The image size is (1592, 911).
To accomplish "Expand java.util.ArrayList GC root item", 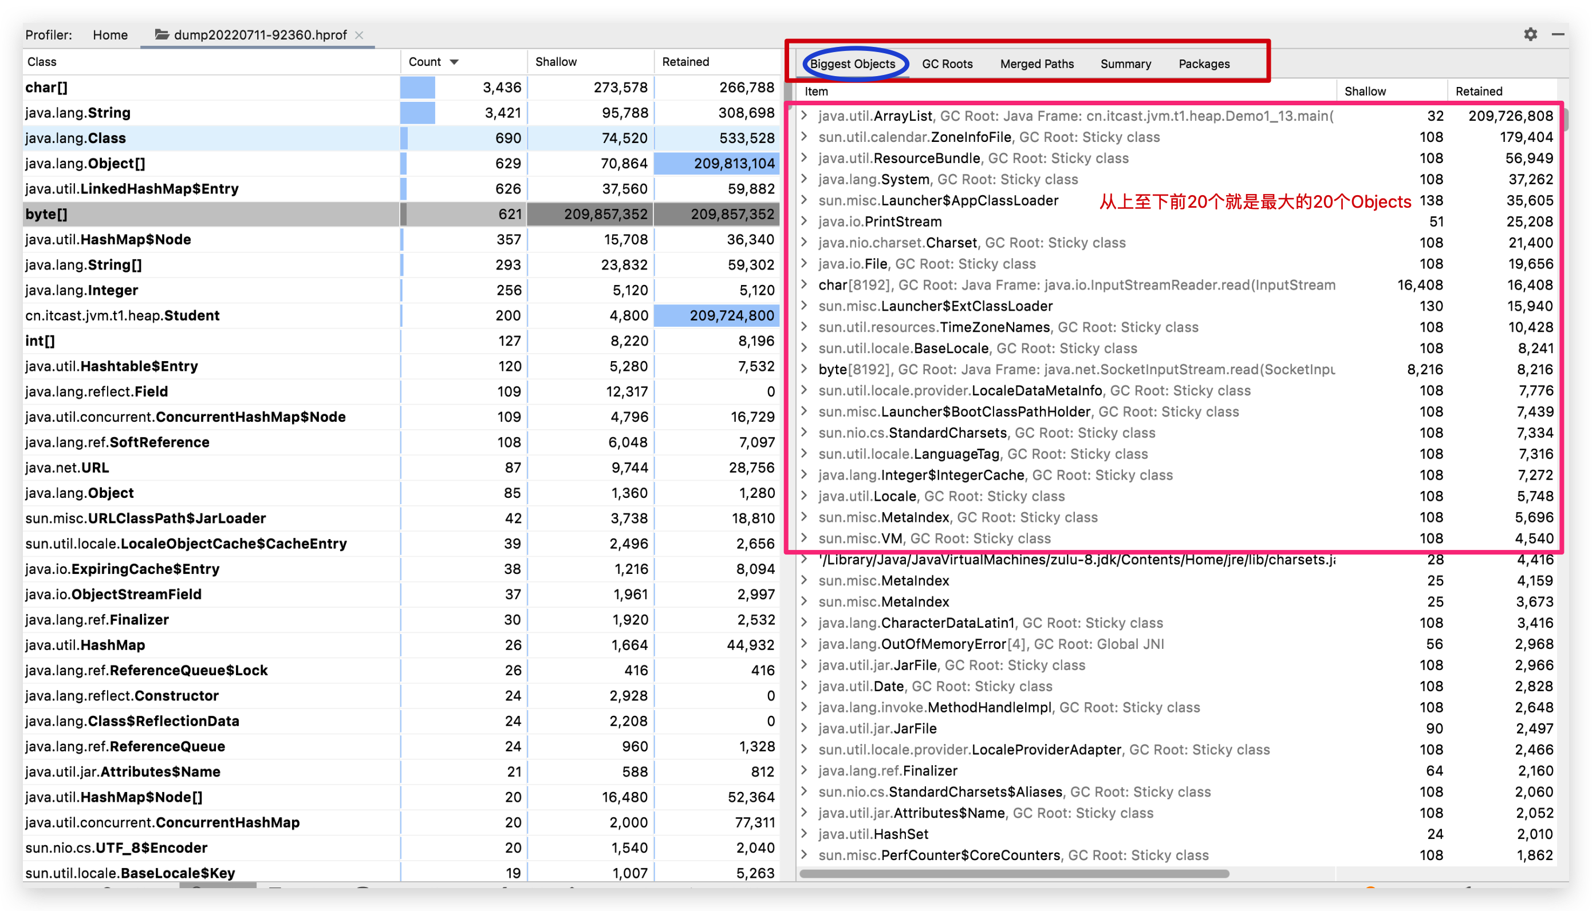I will tap(805, 115).
